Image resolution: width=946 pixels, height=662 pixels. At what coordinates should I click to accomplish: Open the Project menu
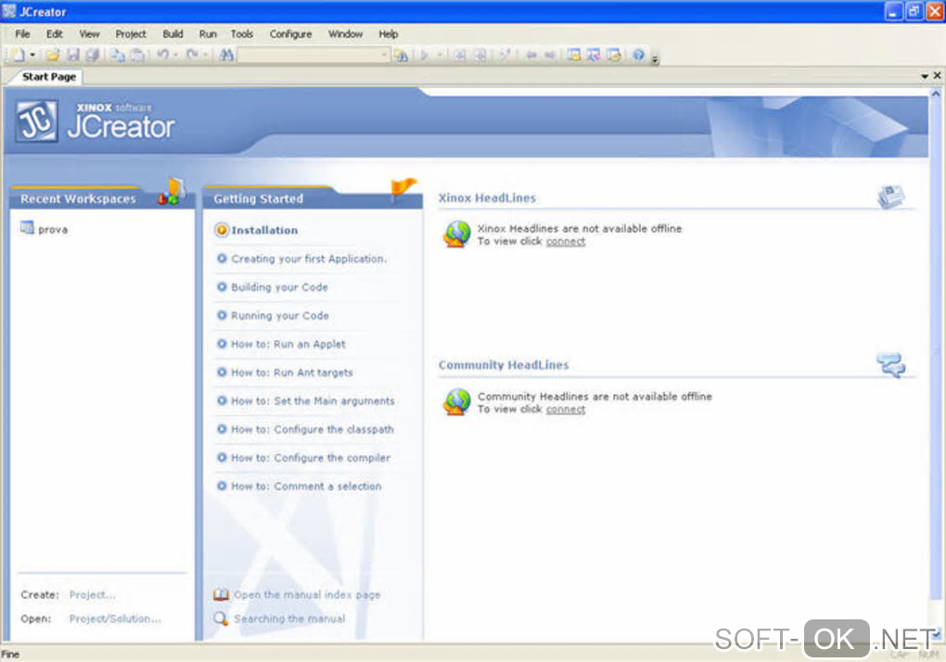tap(131, 34)
